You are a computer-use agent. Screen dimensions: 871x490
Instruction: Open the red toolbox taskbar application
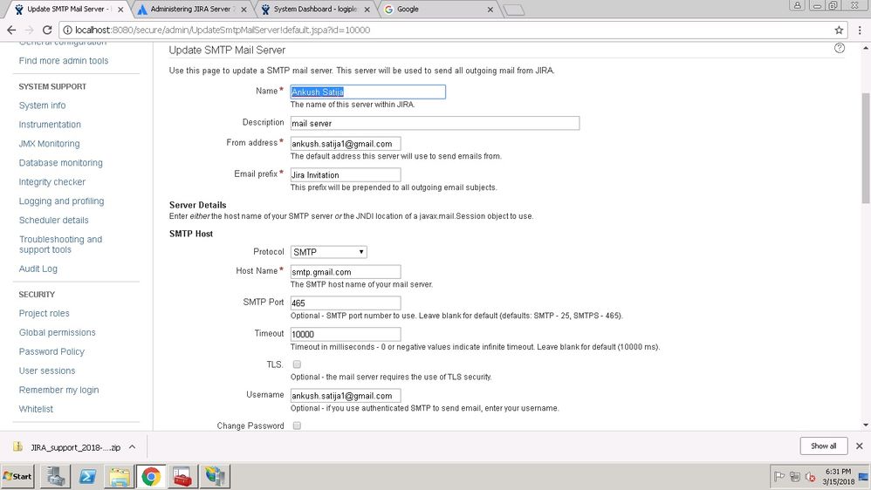tap(182, 476)
